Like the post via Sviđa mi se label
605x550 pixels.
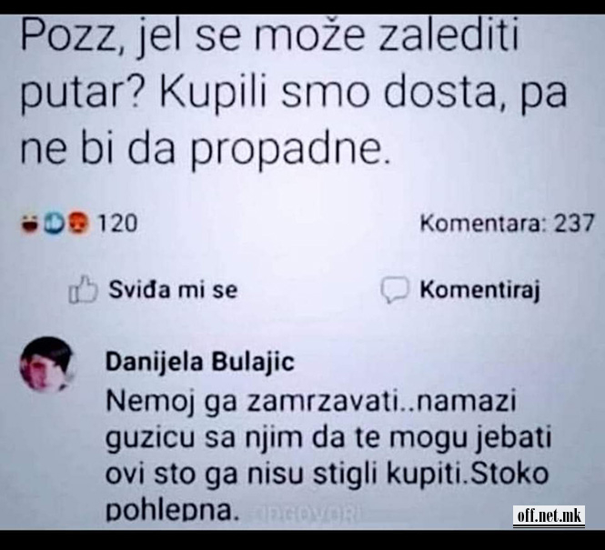pos(173,289)
